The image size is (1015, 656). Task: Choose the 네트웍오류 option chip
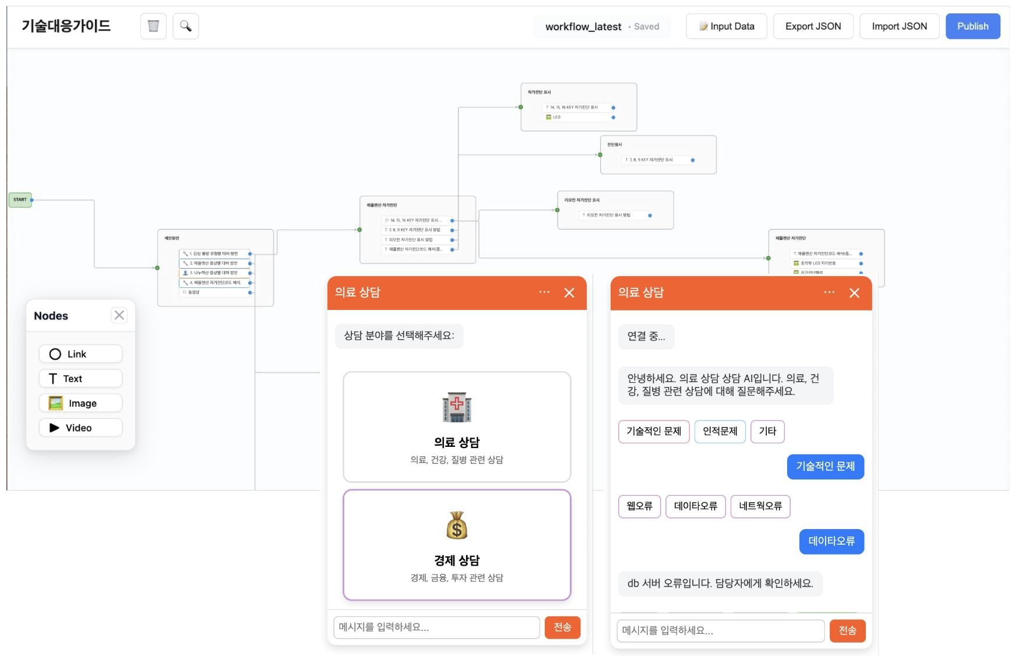click(x=760, y=506)
